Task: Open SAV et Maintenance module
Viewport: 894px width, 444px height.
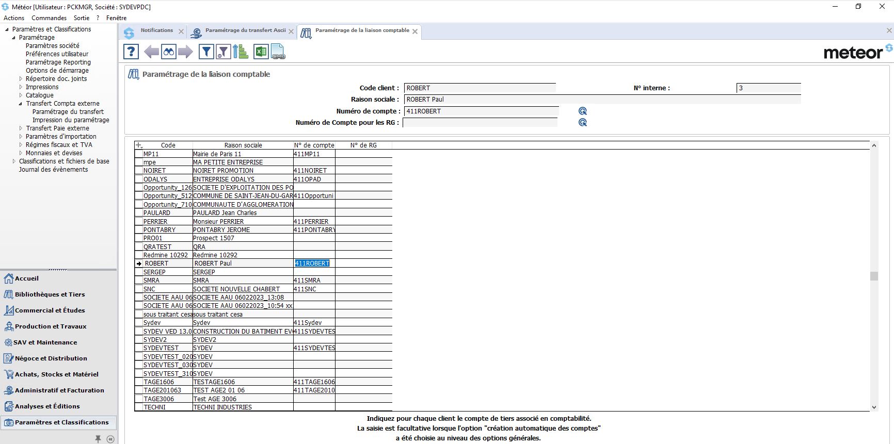Action: 58,342
